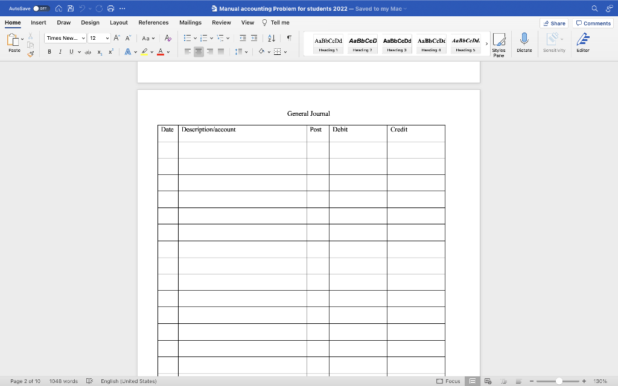Toggle the AutoSave switch
The image size is (618, 386).
[41, 8]
